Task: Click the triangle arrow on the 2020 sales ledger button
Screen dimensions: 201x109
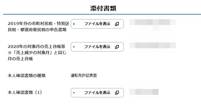Action: pyautogui.click(x=74, y=47)
